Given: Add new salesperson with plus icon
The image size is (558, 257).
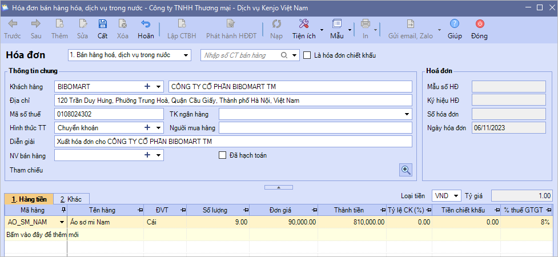Looking at the screenshot, I should click(x=147, y=155).
